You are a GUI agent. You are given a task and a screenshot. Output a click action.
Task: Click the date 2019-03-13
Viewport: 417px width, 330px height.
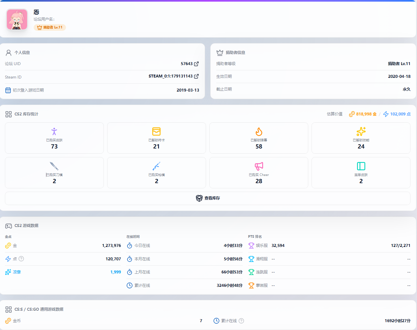tap(188, 90)
